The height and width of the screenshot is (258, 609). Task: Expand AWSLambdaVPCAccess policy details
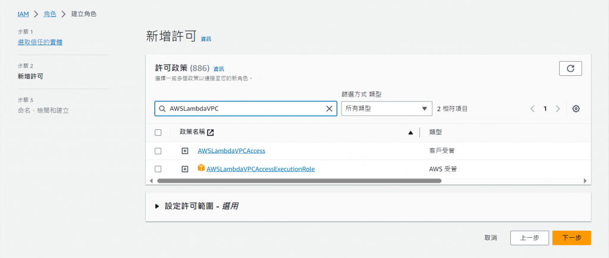pos(185,151)
